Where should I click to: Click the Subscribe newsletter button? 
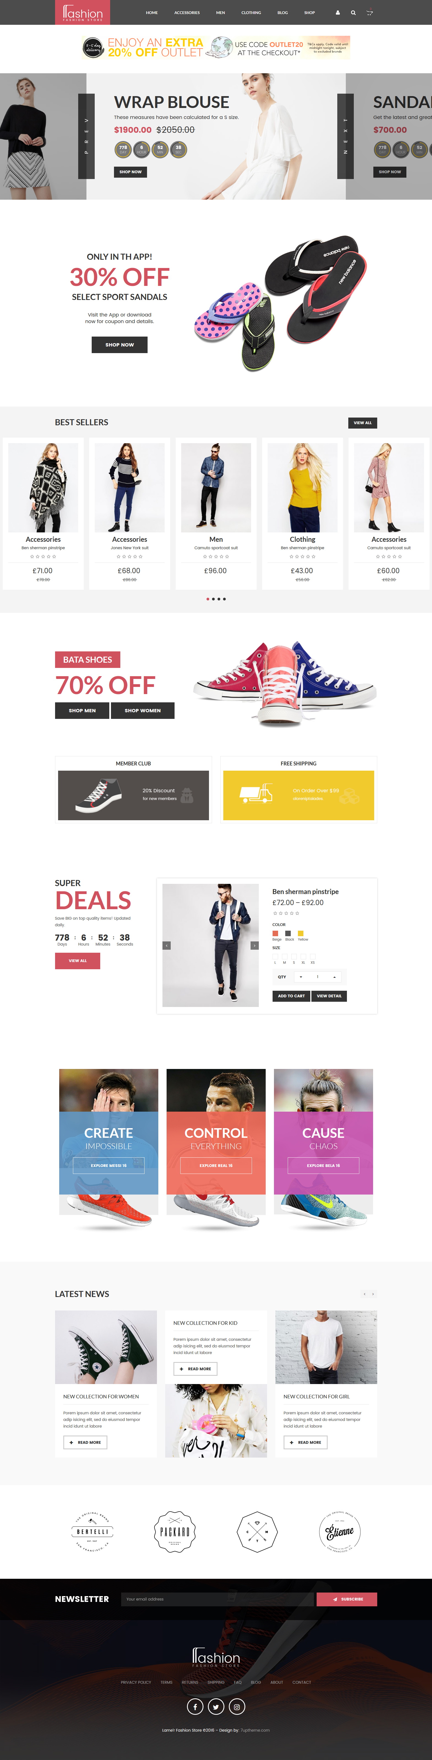(x=347, y=1599)
